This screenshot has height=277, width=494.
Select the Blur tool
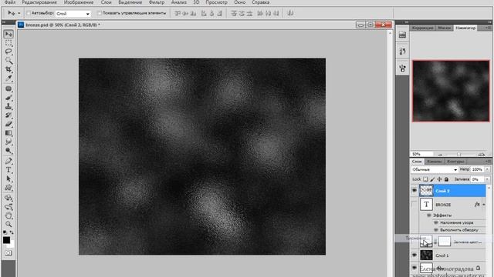(x=8, y=142)
